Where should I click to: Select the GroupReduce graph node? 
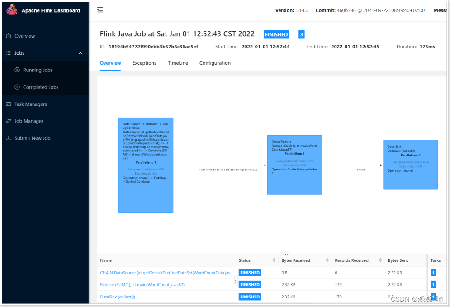[x=294, y=165]
